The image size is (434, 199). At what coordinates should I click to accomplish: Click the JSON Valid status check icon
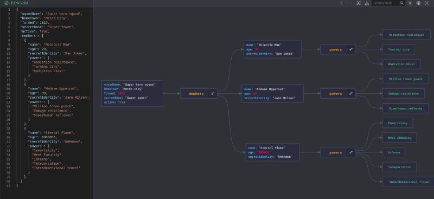(7, 3)
